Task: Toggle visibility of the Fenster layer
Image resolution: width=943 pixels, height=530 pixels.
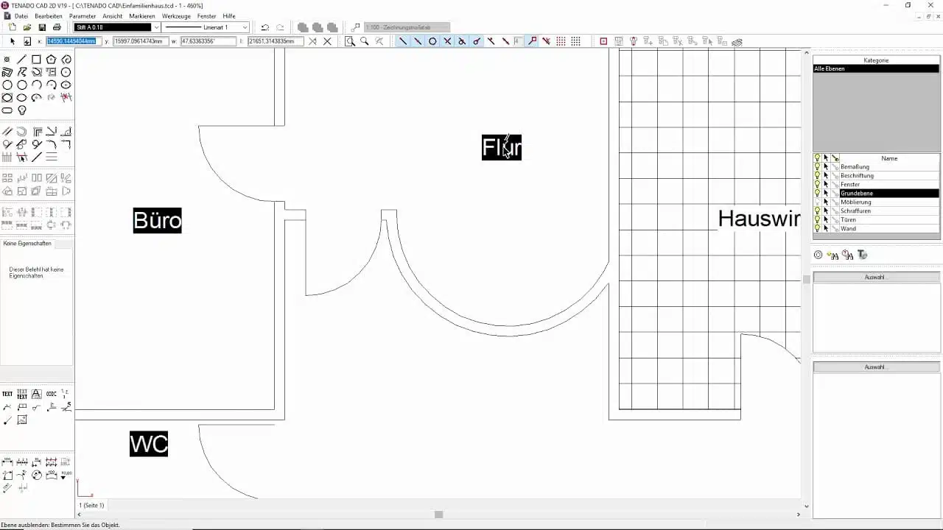Action: (x=817, y=185)
